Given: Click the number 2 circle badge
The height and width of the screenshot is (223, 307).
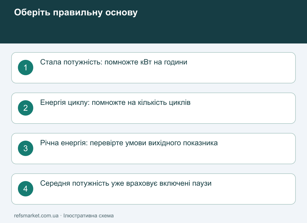Looking at the screenshot, I should 26,108.
